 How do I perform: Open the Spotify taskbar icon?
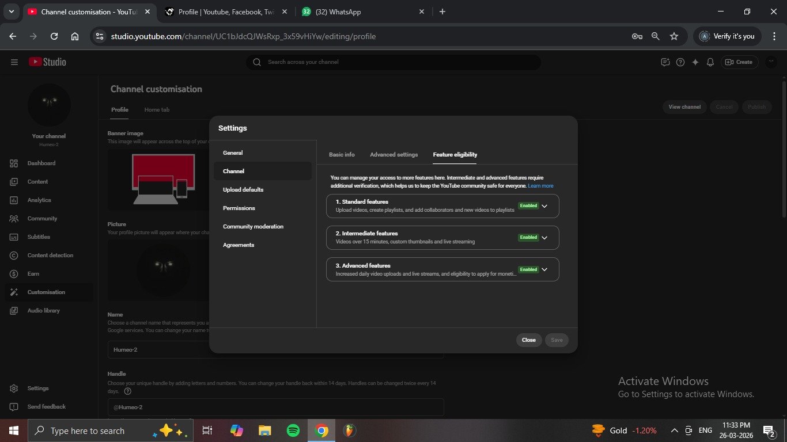coord(293,430)
